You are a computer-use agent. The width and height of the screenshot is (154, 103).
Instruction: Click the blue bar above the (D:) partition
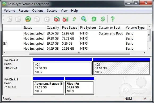coord(121,60)
